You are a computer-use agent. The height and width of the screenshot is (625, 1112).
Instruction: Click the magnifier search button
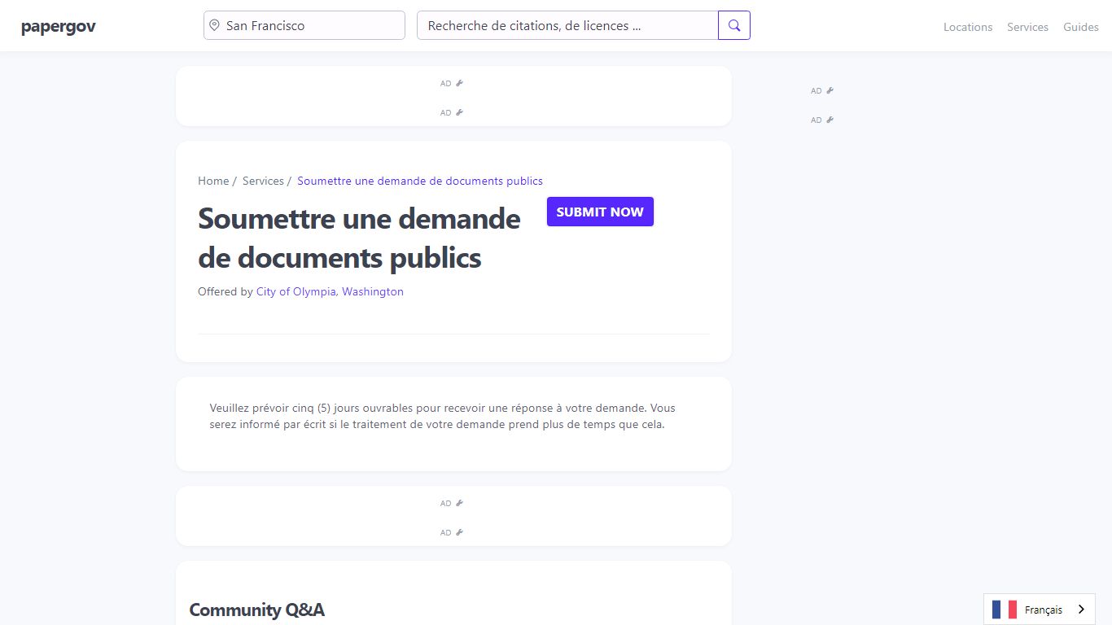734,25
